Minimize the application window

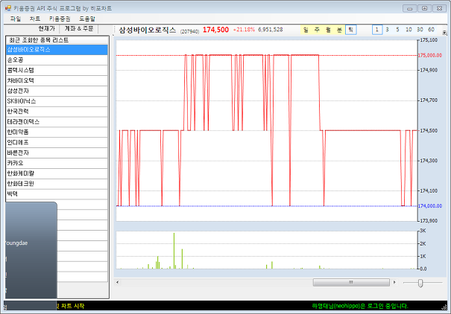coord(409,8)
